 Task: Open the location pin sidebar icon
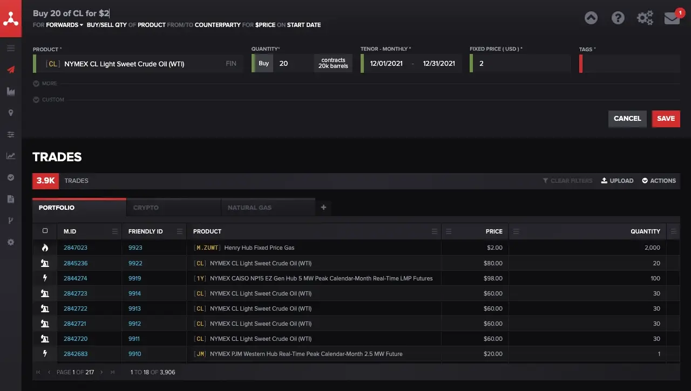11,113
